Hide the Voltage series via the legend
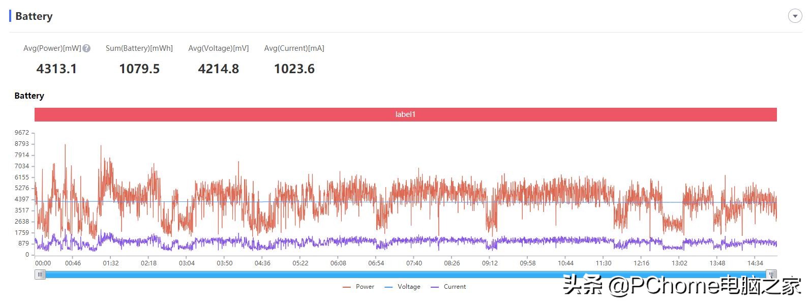Viewport: 811px width, 305px height. (403, 287)
